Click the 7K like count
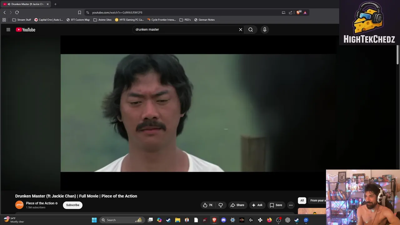Image resolution: width=400 pixels, height=225 pixels. 211,205
